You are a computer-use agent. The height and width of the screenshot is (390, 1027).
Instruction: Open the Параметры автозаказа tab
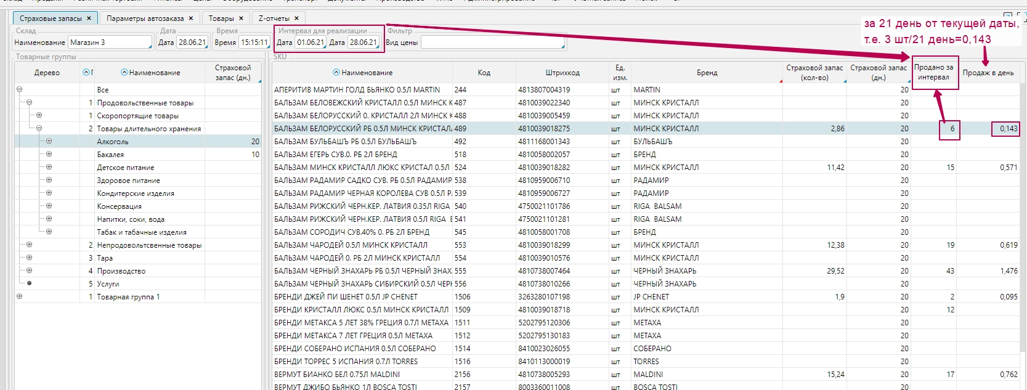[x=145, y=18]
